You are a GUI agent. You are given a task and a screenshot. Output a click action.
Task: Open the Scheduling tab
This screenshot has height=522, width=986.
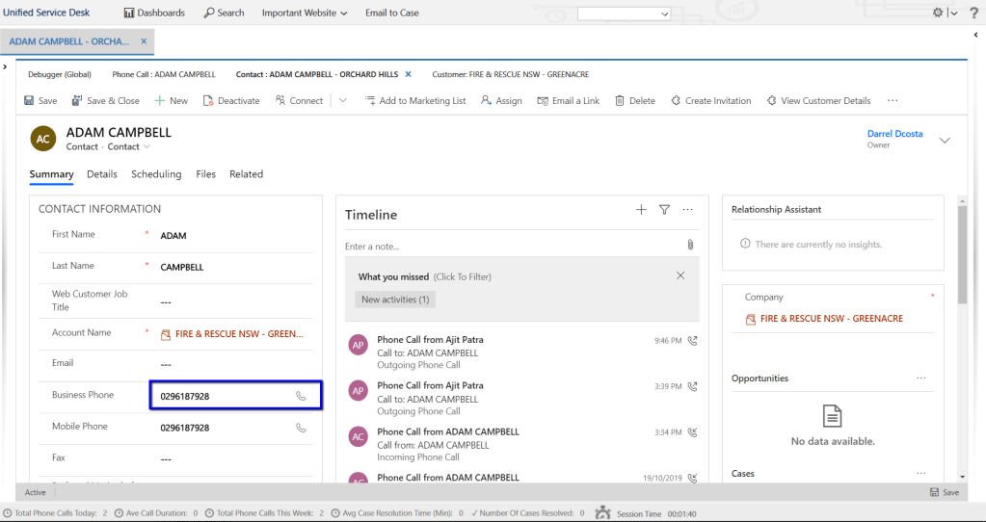point(156,174)
